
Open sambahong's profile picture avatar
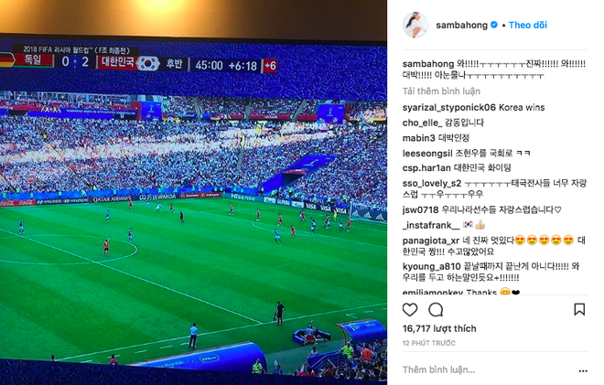(415, 25)
